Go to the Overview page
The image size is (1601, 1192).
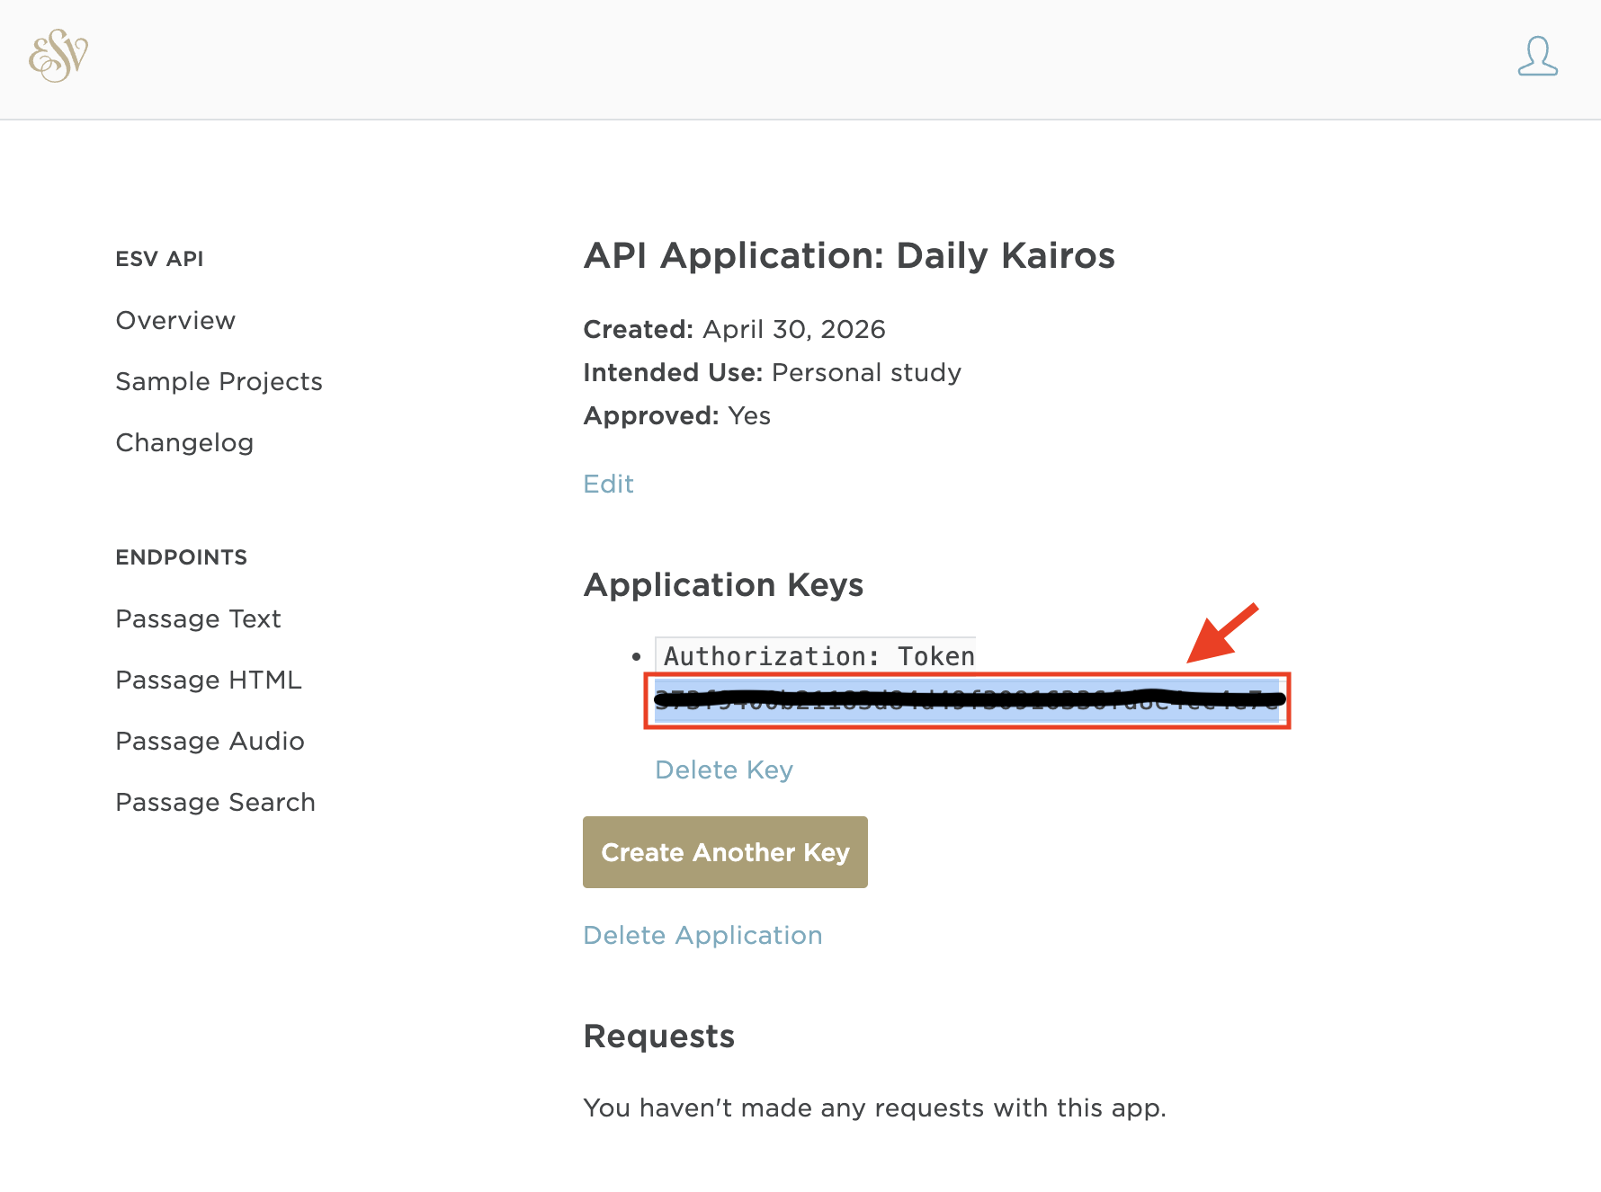pos(175,321)
